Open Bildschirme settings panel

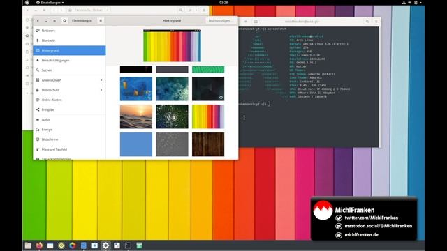pyautogui.click(x=69, y=139)
